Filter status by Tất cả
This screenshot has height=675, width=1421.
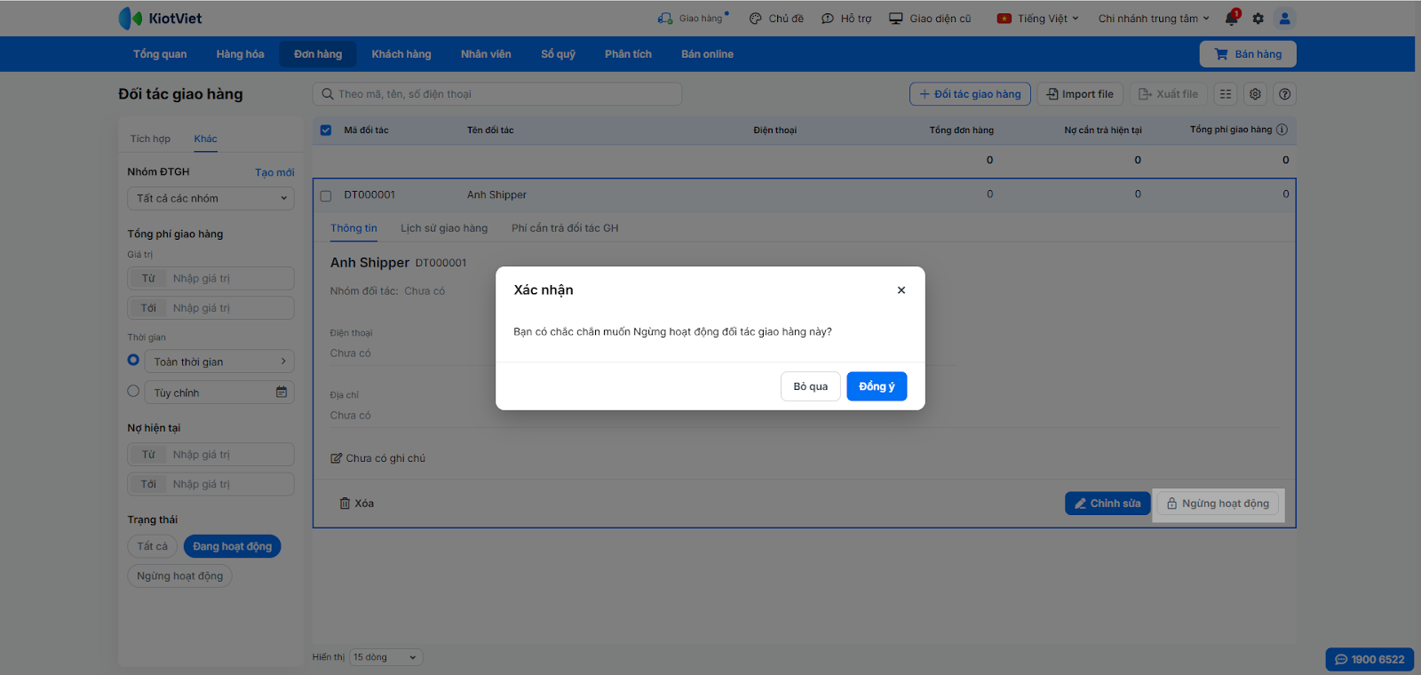coord(152,546)
